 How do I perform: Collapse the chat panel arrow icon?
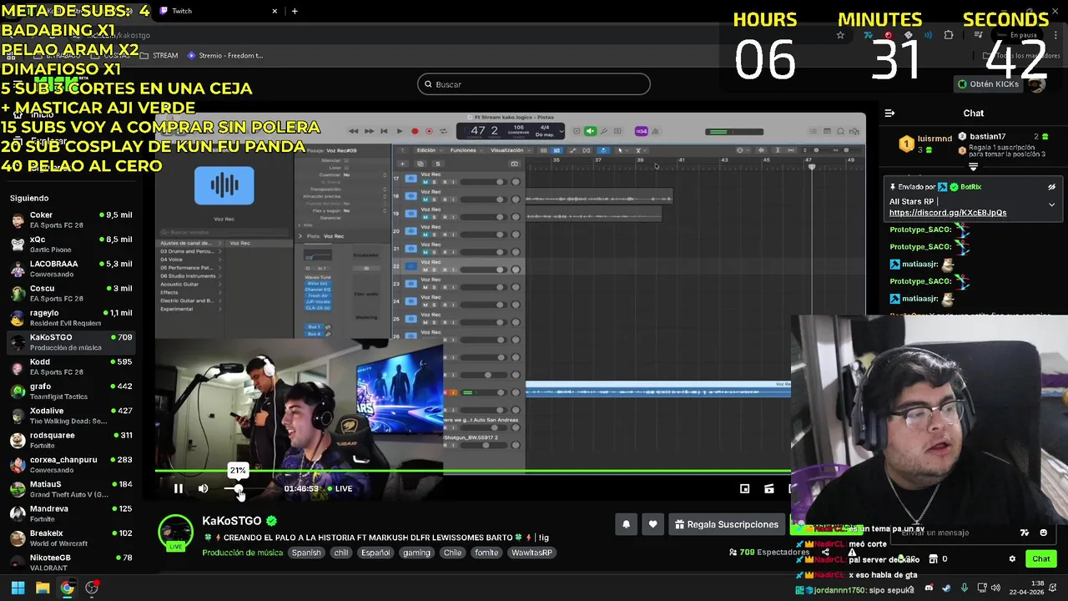click(889, 113)
